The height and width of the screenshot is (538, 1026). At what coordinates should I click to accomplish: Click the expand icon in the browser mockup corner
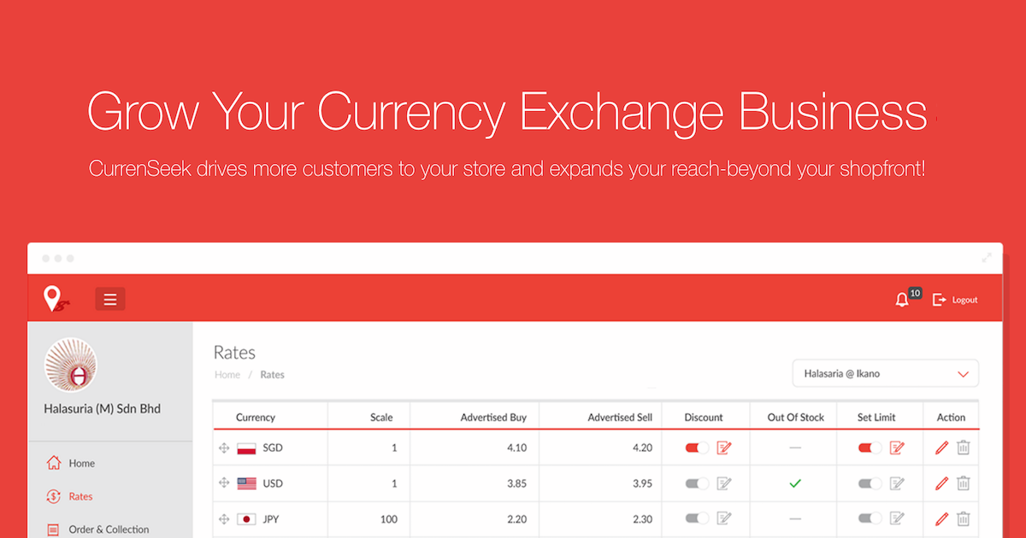pyautogui.click(x=987, y=258)
